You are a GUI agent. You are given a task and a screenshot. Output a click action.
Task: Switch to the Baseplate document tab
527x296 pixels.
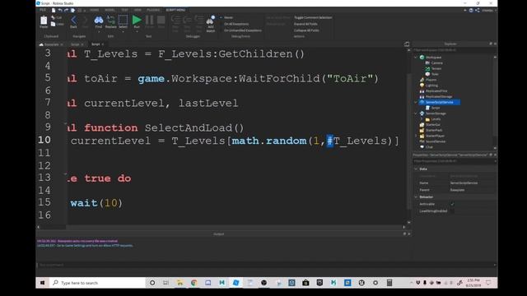[51, 44]
